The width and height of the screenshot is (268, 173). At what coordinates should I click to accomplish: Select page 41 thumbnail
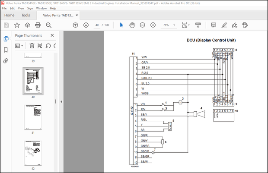click(33, 117)
